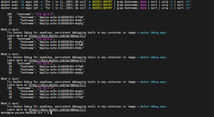Click the 172.19.0.3 hostname IP address
The height and width of the screenshot is (117, 214).
coord(44,14)
